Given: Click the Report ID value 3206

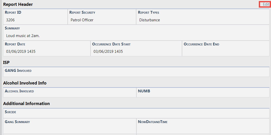Looking at the screenshot, I should [x=11, y=20].
